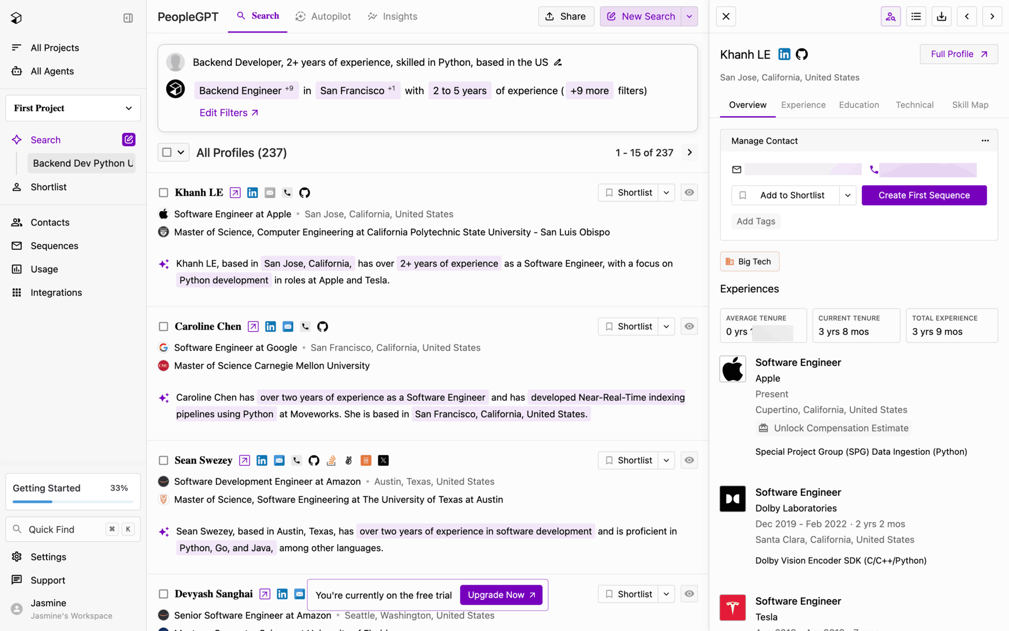The height and width of the screenshot is (631, 1009).
Task: Tick the checkbox for Caroline Chen
Action: 163,327
